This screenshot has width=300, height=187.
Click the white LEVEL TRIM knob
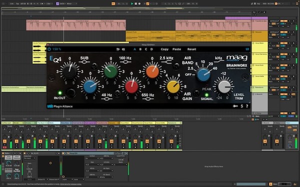224,86
